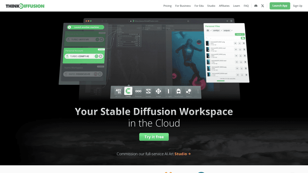
Task: Select the TURBO: A1111 #1 machine row
Action: 85,40
